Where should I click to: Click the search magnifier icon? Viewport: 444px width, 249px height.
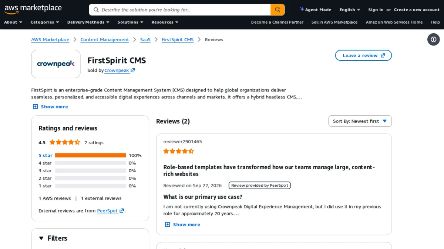coord(96,10)
